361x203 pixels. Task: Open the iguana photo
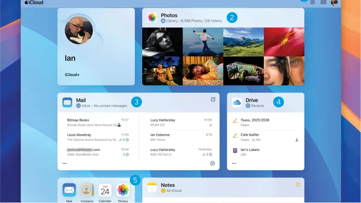pos(244,71)
